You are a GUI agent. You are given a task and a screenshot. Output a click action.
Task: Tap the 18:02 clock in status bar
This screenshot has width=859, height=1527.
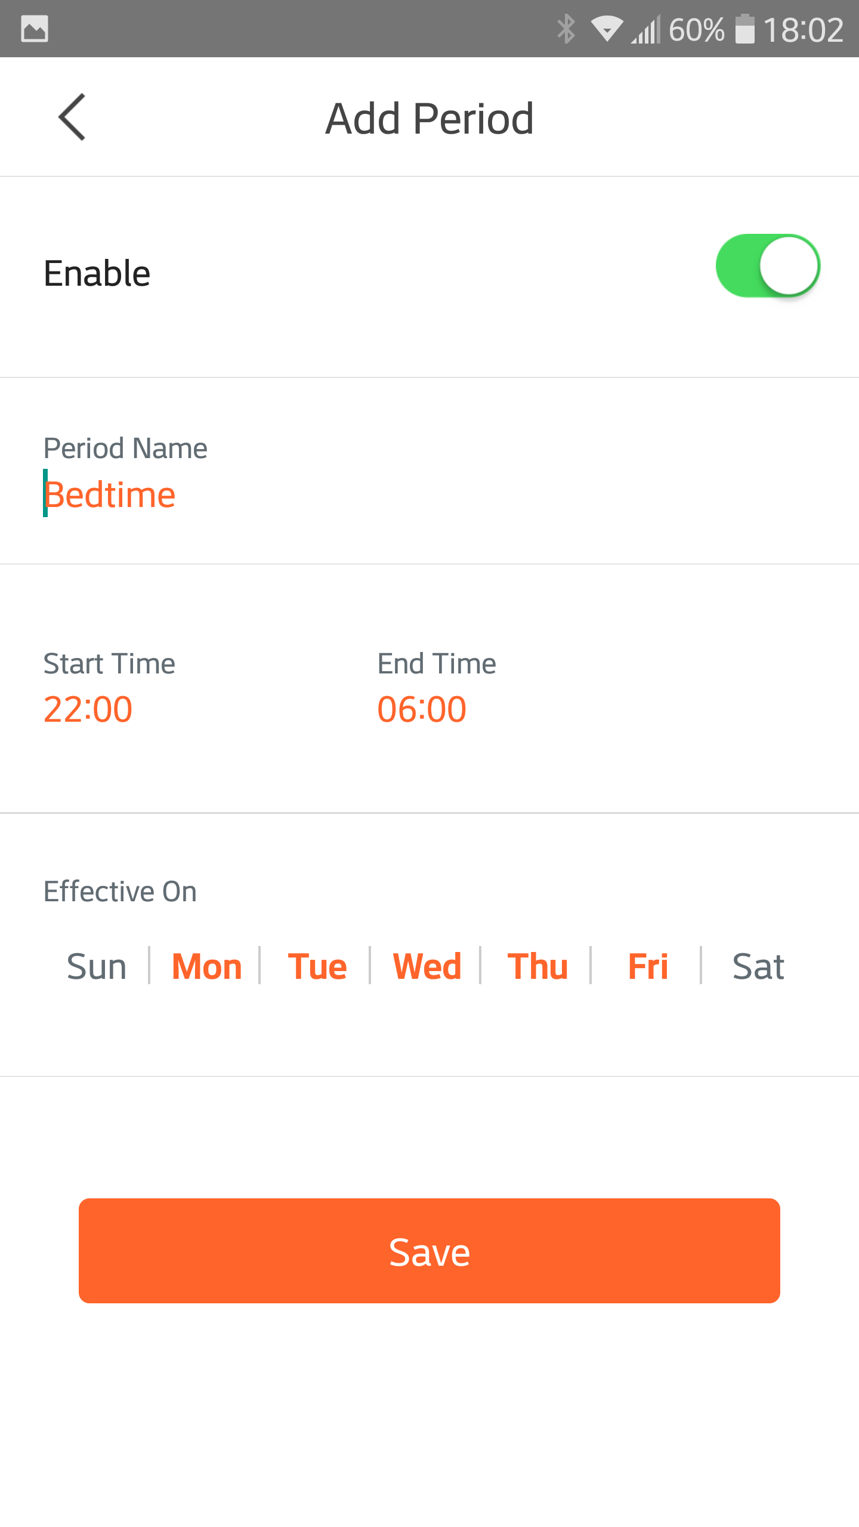(804, 30)
